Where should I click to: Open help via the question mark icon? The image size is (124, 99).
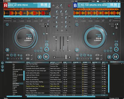tap(111, 1)
